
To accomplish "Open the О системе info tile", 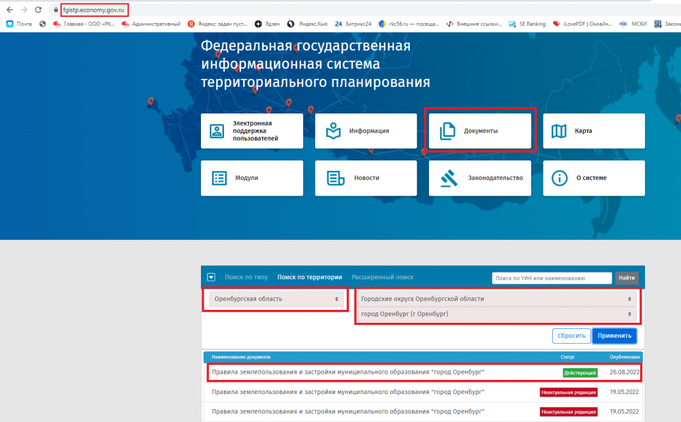I will (593, 178).
